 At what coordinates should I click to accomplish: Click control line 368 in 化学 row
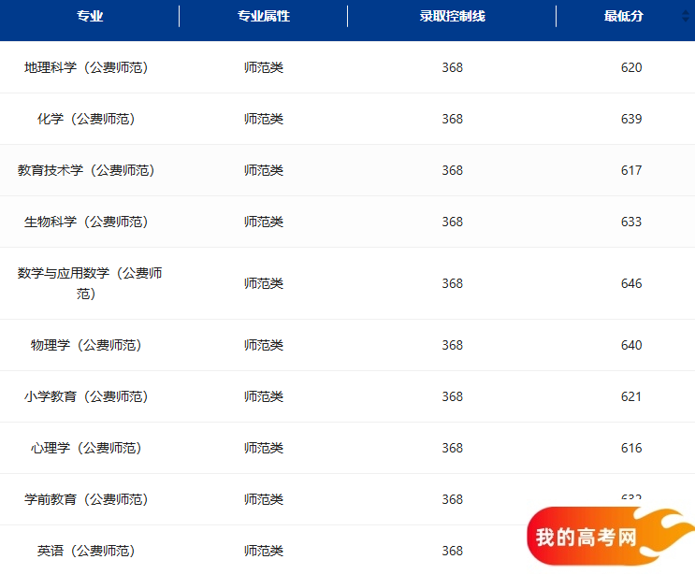(452, 119)
